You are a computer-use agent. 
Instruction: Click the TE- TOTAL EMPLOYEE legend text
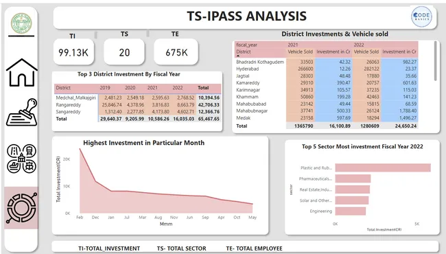click(255, 249)
